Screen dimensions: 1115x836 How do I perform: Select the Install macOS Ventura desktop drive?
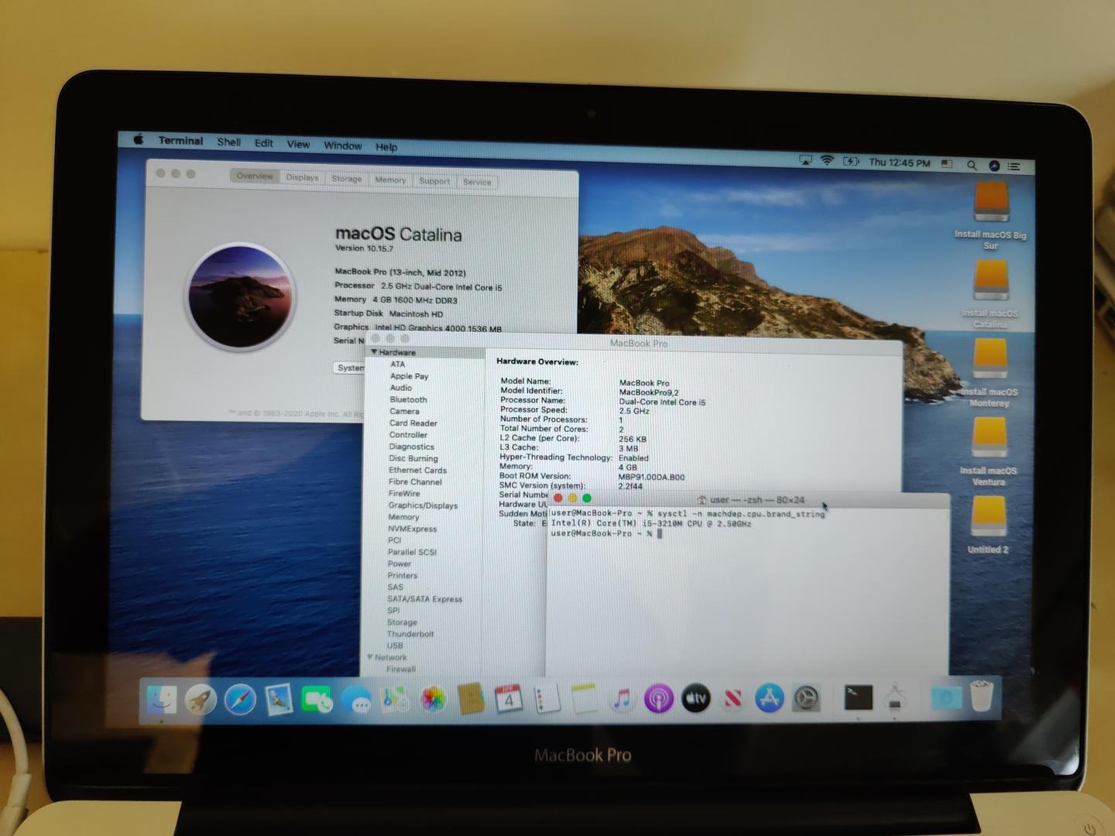tap(989, 452)
